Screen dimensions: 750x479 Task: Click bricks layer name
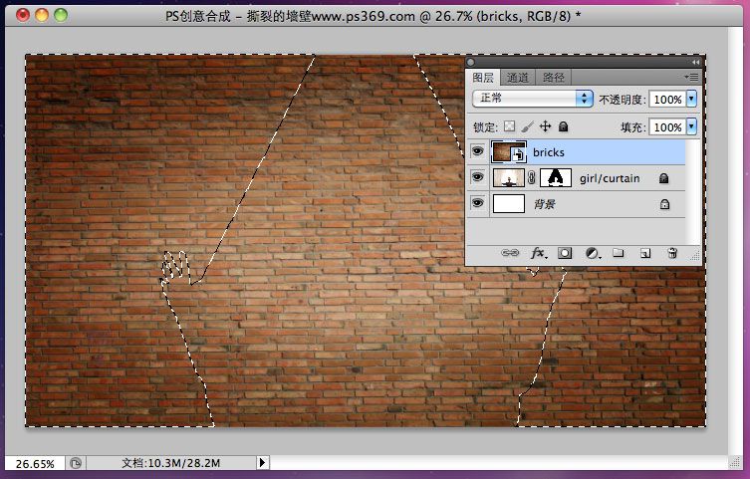pyautogui.click(x=549, y=152)
